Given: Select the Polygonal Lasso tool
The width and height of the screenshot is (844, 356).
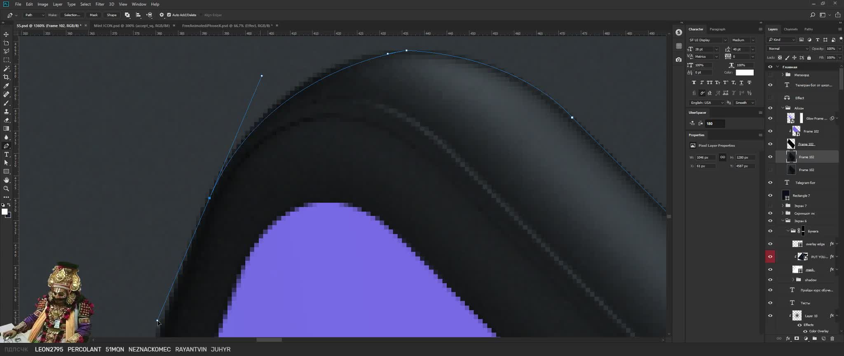Looking at the screenshot, I should (6, 52).
